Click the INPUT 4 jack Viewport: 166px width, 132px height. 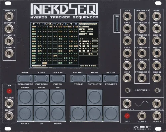9,53
